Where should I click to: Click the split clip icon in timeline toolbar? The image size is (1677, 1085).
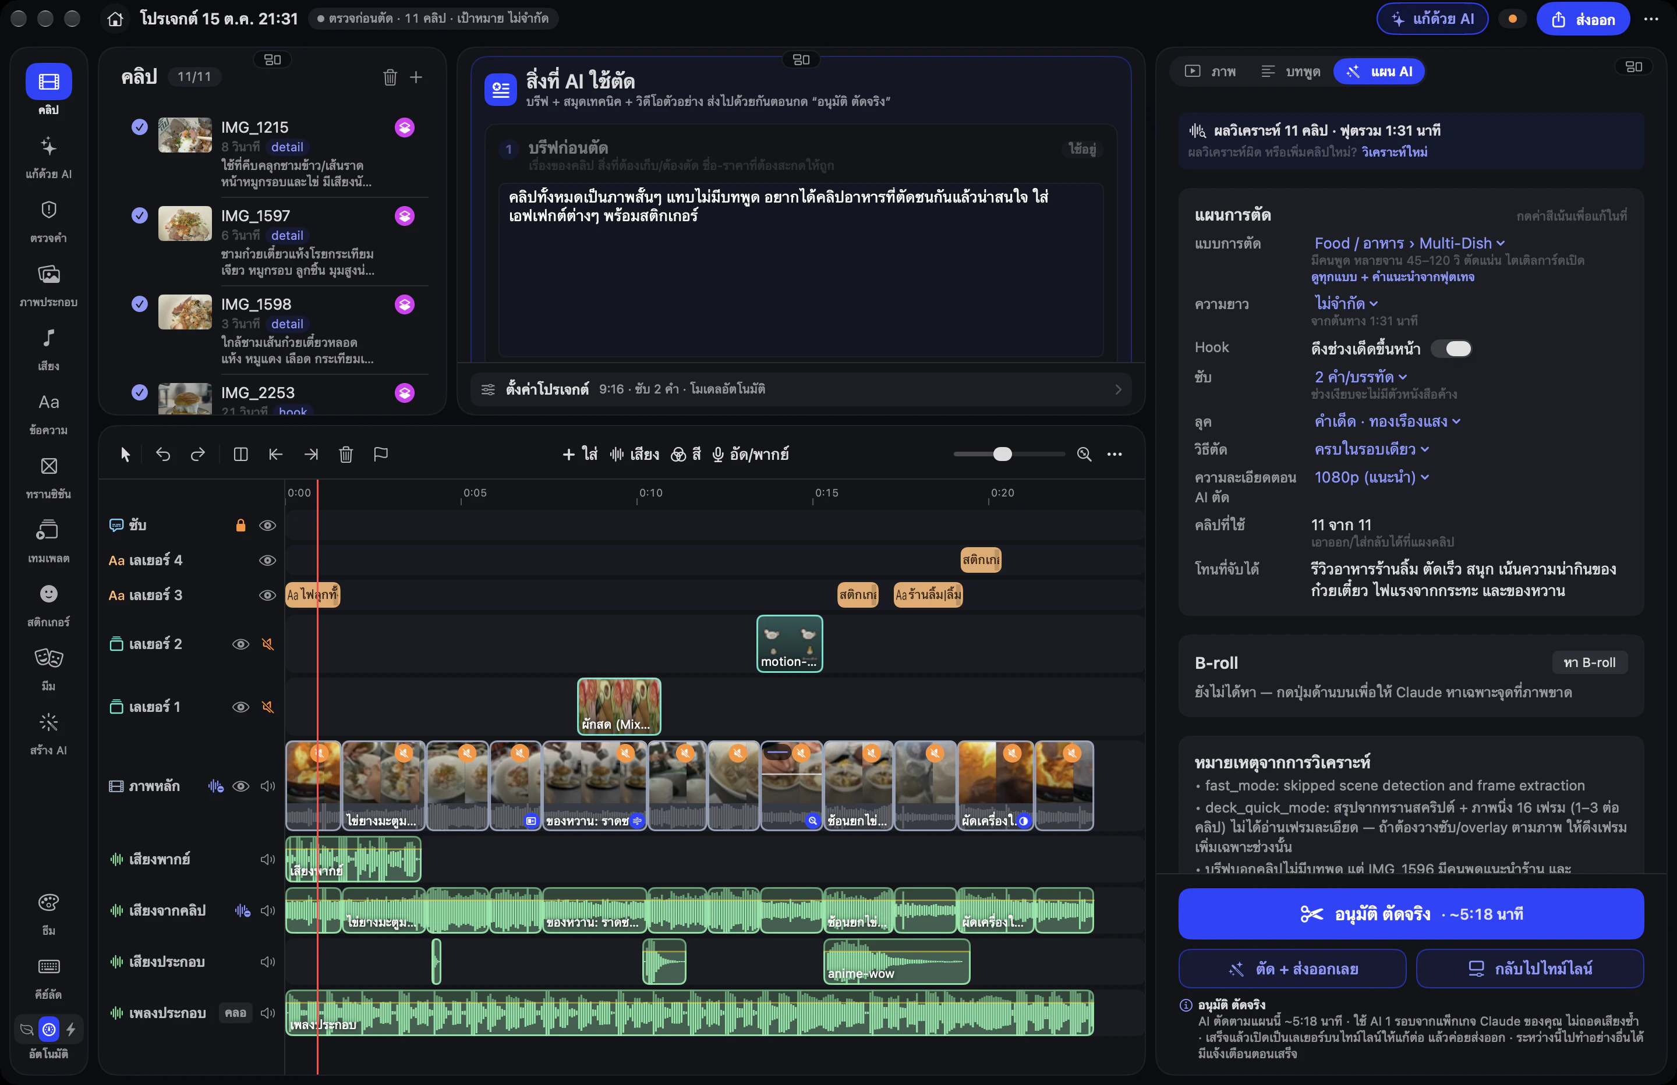pos(240,455)
